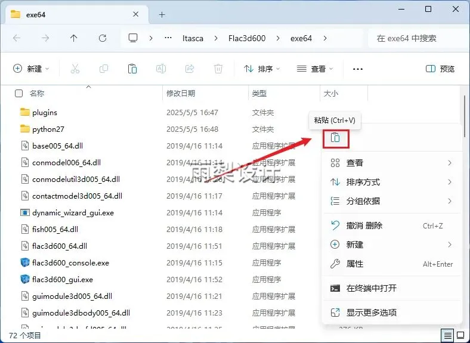The width and height of the screenshot is (470, 343).
Task: Choose 显示更多选项 in context menu
Action: pyautogui.click(x=391, y=313)
